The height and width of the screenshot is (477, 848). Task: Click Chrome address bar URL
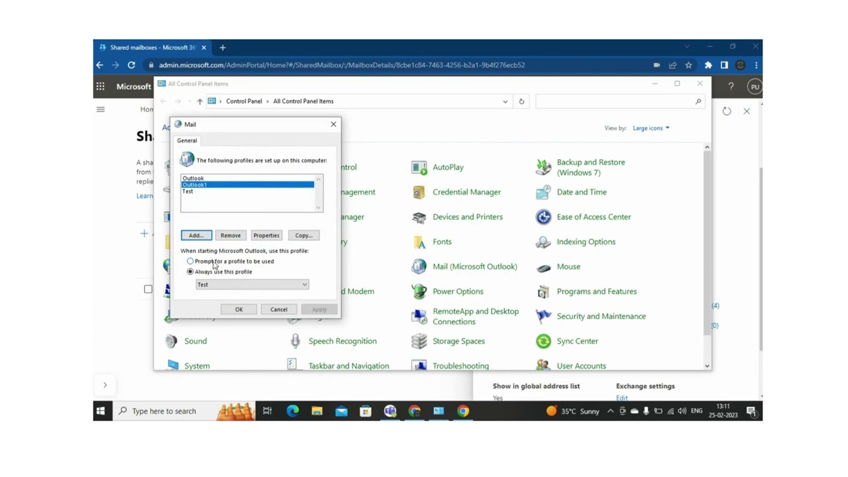(x=342, y=65)
